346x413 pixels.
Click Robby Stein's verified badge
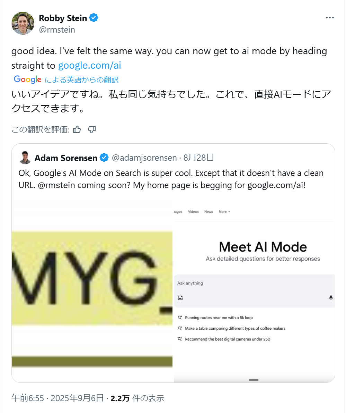coord(94,18)
